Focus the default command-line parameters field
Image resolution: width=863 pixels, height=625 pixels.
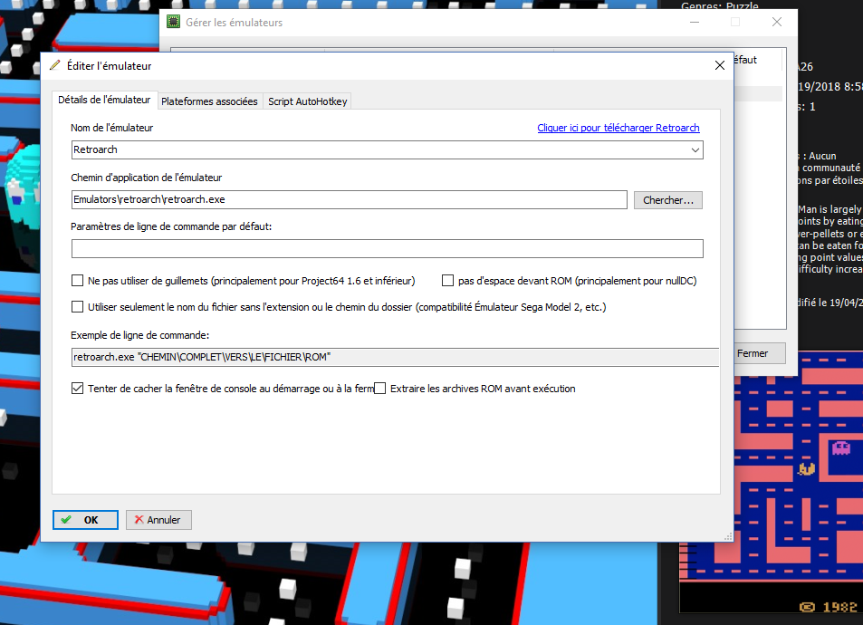(x=387, y=248)
